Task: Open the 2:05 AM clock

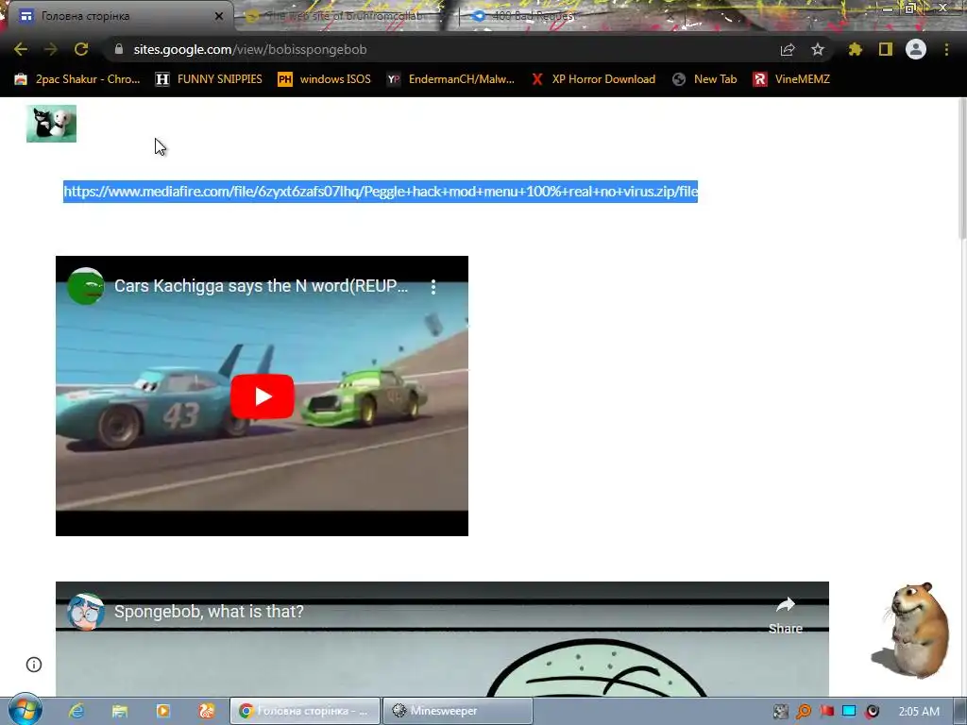Action: click(x=919, y=712)
